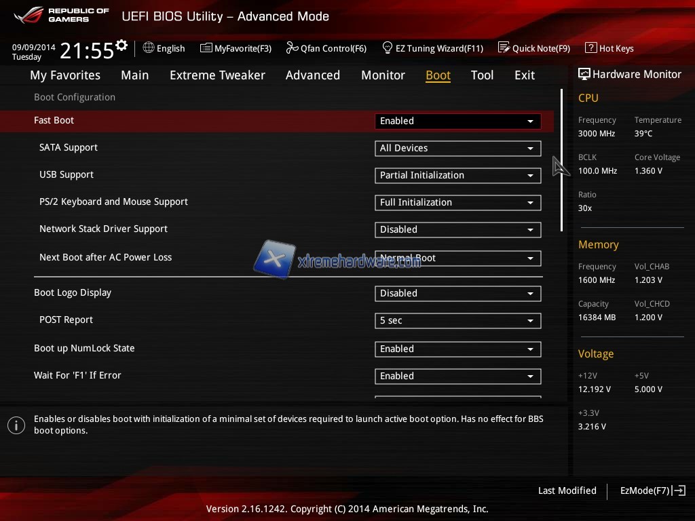Click the vertical scrollbar of settings list
The height and width of the screenshot is (521, 695).
coord(561,160)
